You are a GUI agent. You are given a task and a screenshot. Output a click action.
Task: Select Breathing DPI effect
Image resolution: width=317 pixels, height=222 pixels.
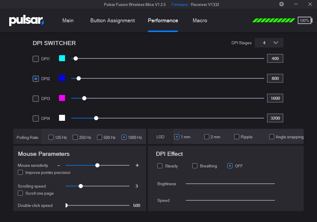[x=195, y=166]
